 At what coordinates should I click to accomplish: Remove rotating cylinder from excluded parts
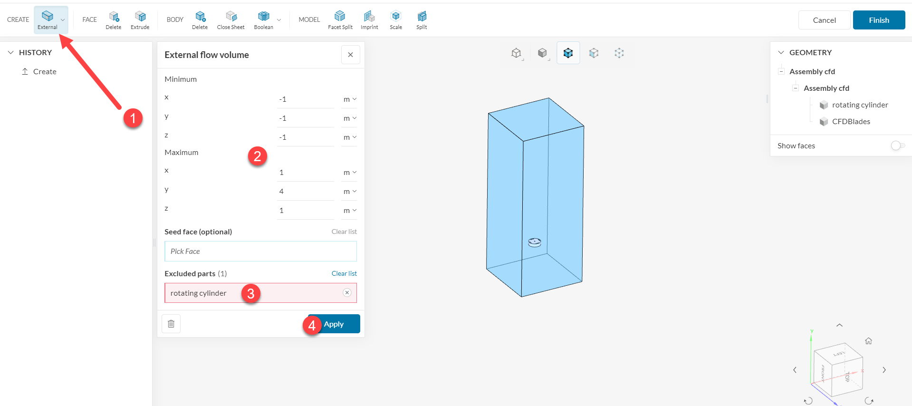[x=347, y=293]
